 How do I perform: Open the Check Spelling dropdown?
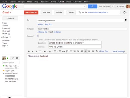pos(118,51)
